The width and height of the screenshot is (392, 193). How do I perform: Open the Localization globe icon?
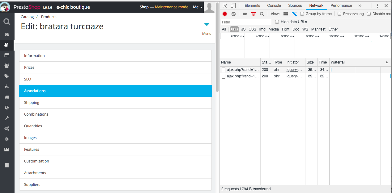[7, 108]
